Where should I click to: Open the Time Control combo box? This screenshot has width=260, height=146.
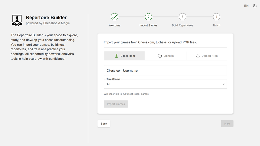coord(162,84)
